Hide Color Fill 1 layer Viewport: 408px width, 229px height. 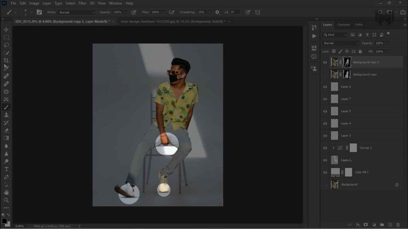tap(325, 173)
